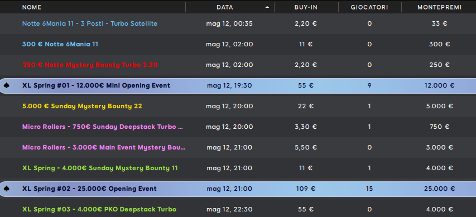Click prize pool 300 € cell
The width and height of the screenshot is (476, 217).
[x=440, y=44]
